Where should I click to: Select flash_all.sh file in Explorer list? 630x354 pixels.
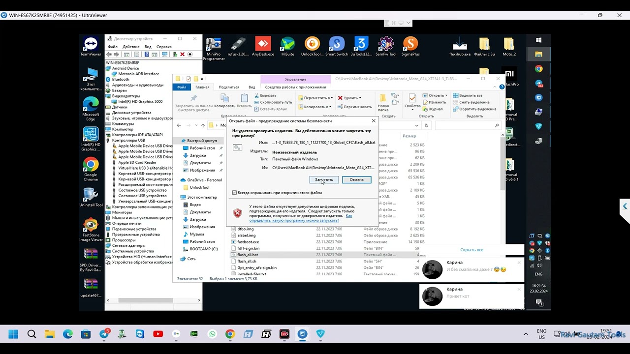click(247, 261)
